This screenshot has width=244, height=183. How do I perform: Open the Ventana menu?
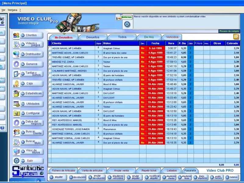(12, 10)
